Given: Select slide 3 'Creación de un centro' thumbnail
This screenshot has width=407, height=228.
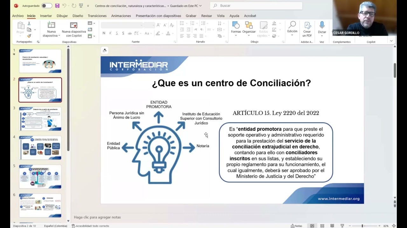Looking at the screenshot, I should click(40, 119).
